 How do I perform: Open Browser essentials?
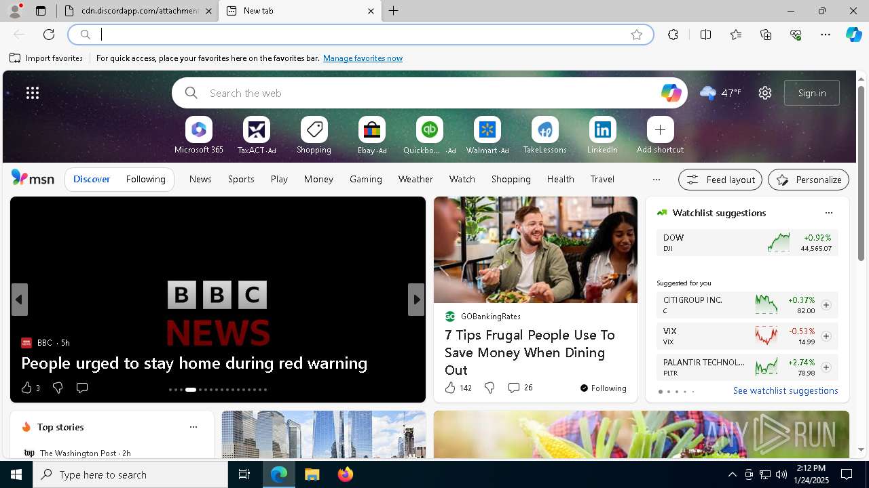tap(796, 35)
